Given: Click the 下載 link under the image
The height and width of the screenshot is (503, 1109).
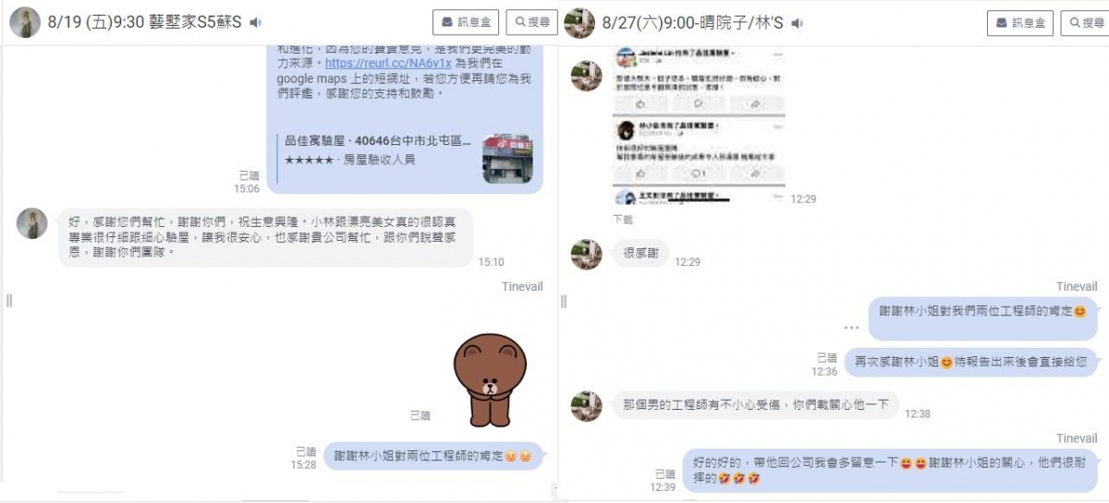Looking at the screenshot, I should click(623, 220).
